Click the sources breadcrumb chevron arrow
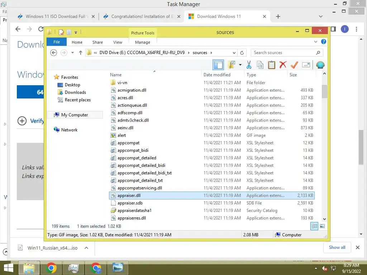The width and height of the screenshot is (367, 275). 211,53
